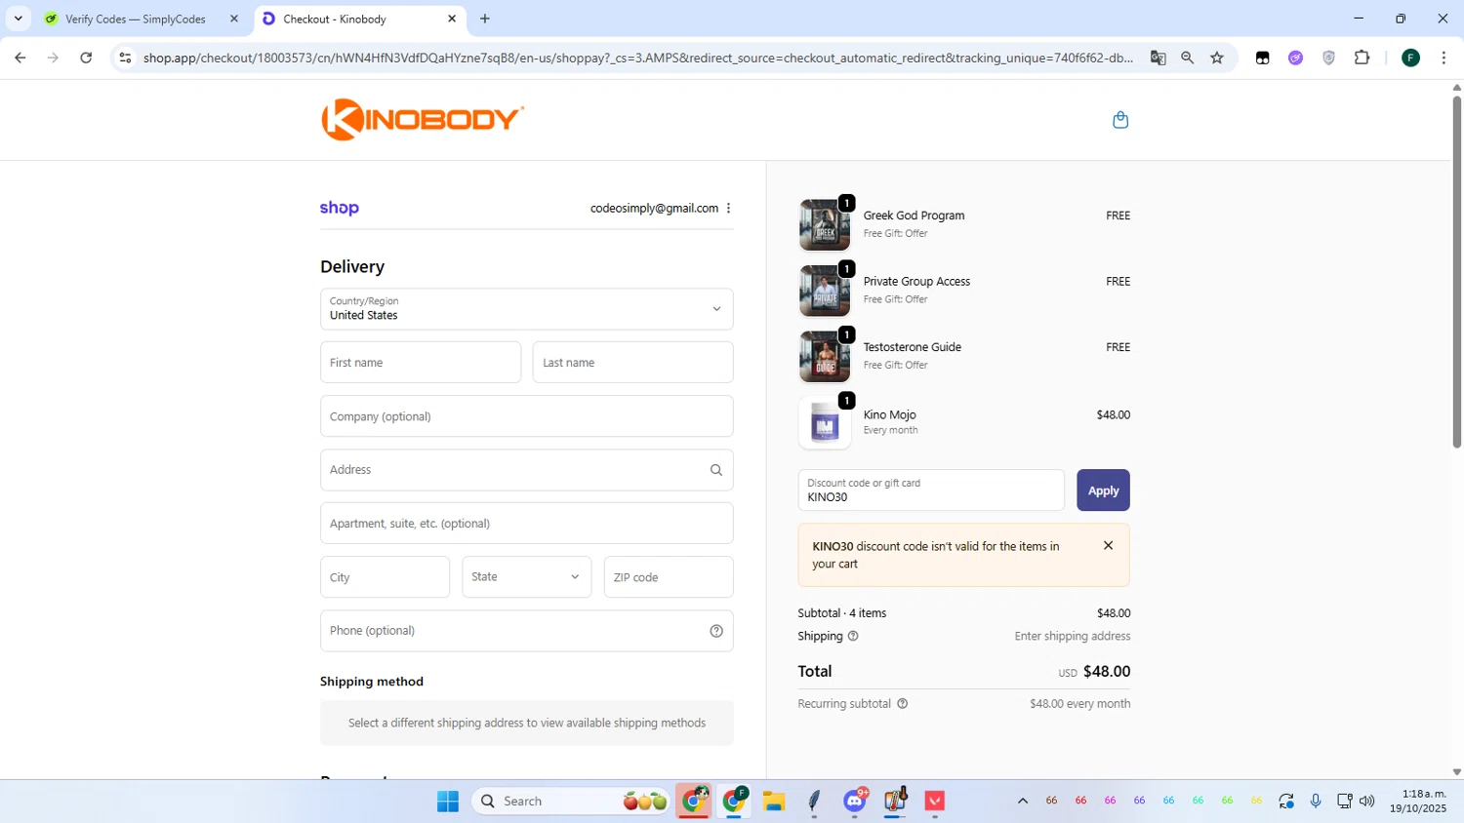Click the Last name field
1464x823 pixels.
[633, 363]
